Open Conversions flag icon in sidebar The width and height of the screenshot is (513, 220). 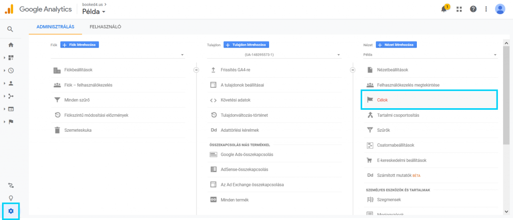pyautogui.click(x=11, y=122)
